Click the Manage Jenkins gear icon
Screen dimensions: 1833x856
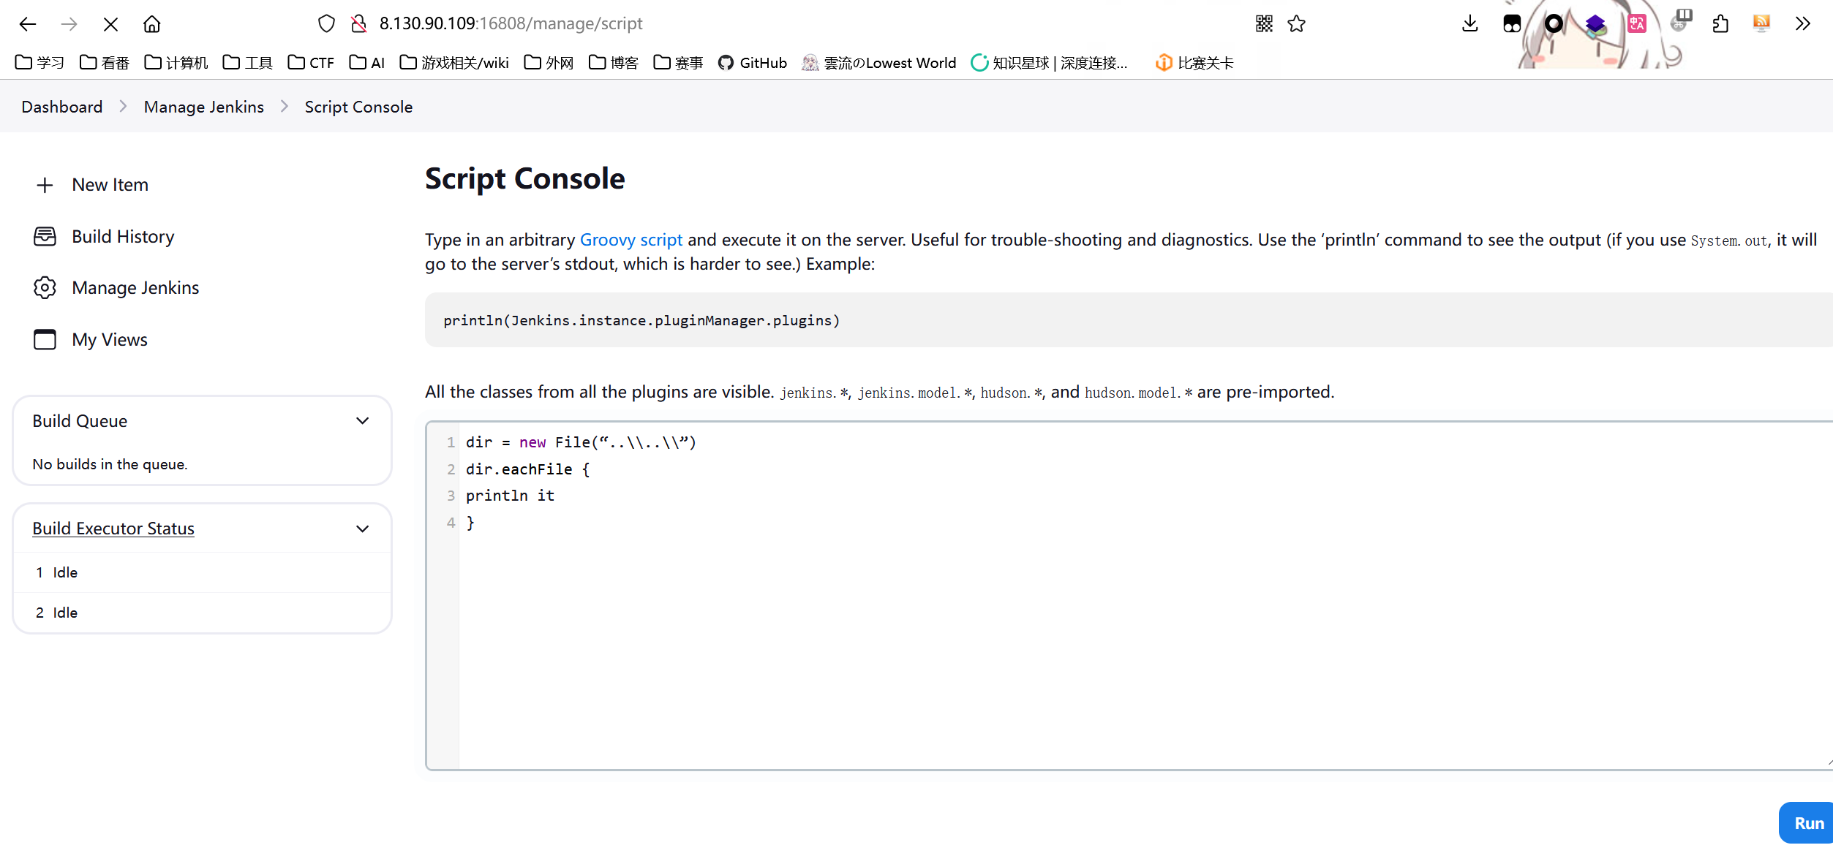(45, 287)
